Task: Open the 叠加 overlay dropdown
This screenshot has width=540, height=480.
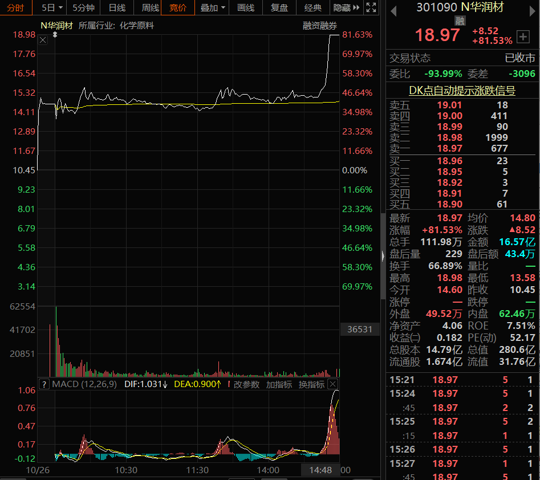Action: pyautogui.click(x=212, y=7)
